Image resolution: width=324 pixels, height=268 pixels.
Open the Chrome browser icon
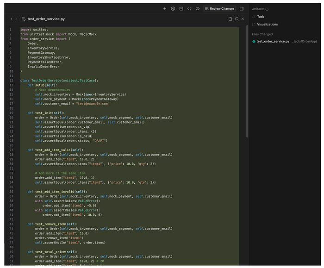click(173, 9)
